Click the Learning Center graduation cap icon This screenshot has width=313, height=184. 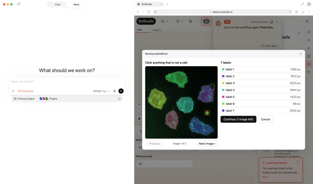point(307,21)
